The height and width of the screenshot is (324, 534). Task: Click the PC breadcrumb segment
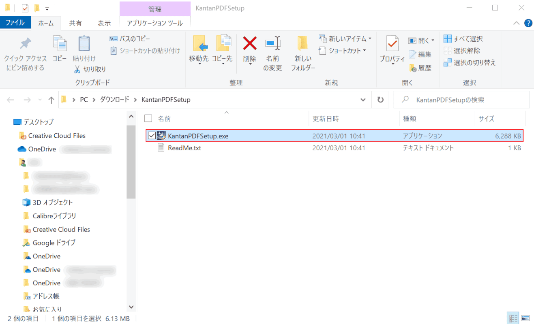(84, 100)
